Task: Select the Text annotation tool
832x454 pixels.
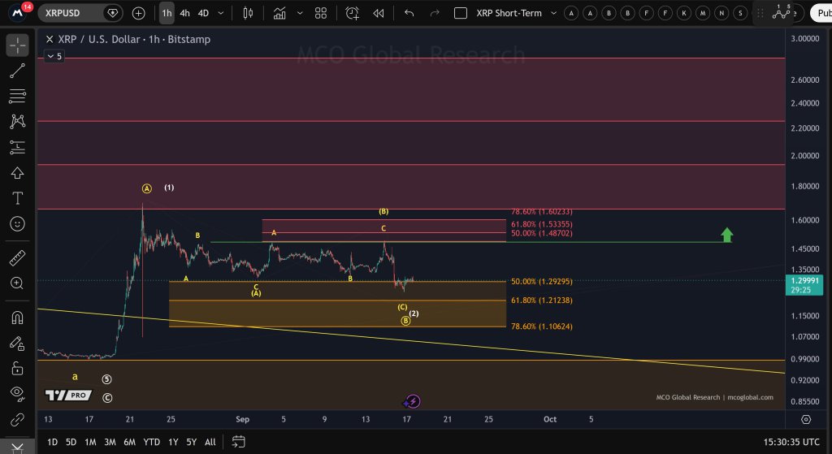Action: (x=17, y=198)
